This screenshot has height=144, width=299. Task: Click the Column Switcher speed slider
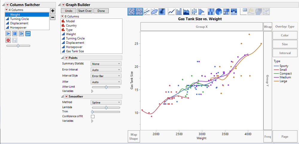pyautogui.click(x=18, y=46)
